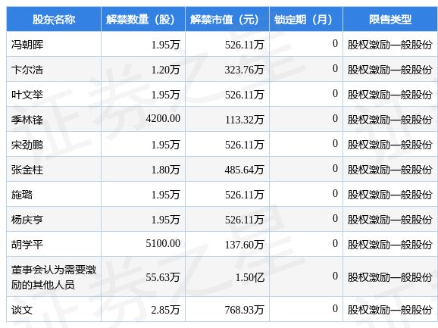Click the 锁定期（月） column header
The image size is (438, 328).
[x=306, y=20]
